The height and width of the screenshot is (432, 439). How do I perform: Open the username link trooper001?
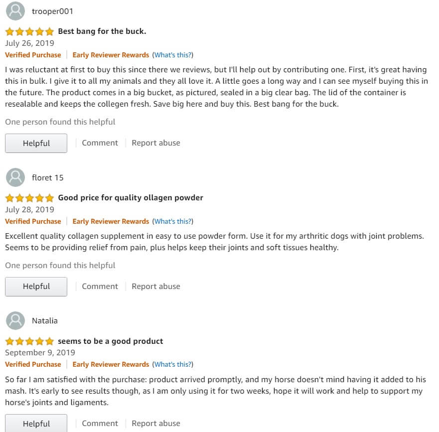click(x=52, y=11)
